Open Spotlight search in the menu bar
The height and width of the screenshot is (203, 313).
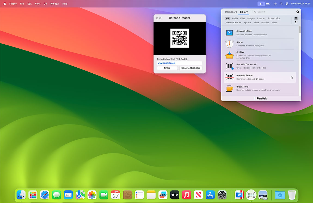click(281, 4)
